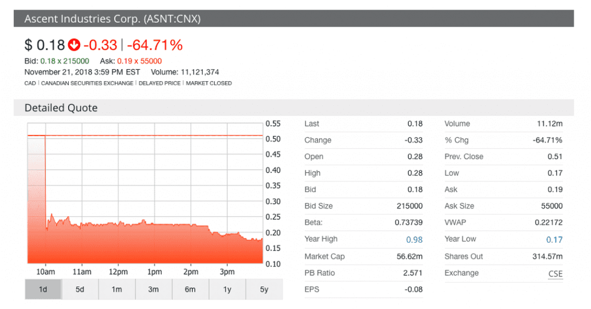
Task: Show the 1m chart range
Action: pyautogui.click(x=116, y=289)
